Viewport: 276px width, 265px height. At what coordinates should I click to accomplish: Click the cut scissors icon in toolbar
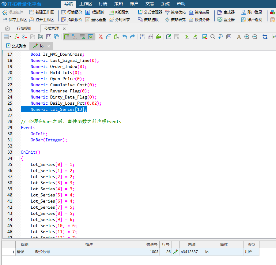[100, 37]
